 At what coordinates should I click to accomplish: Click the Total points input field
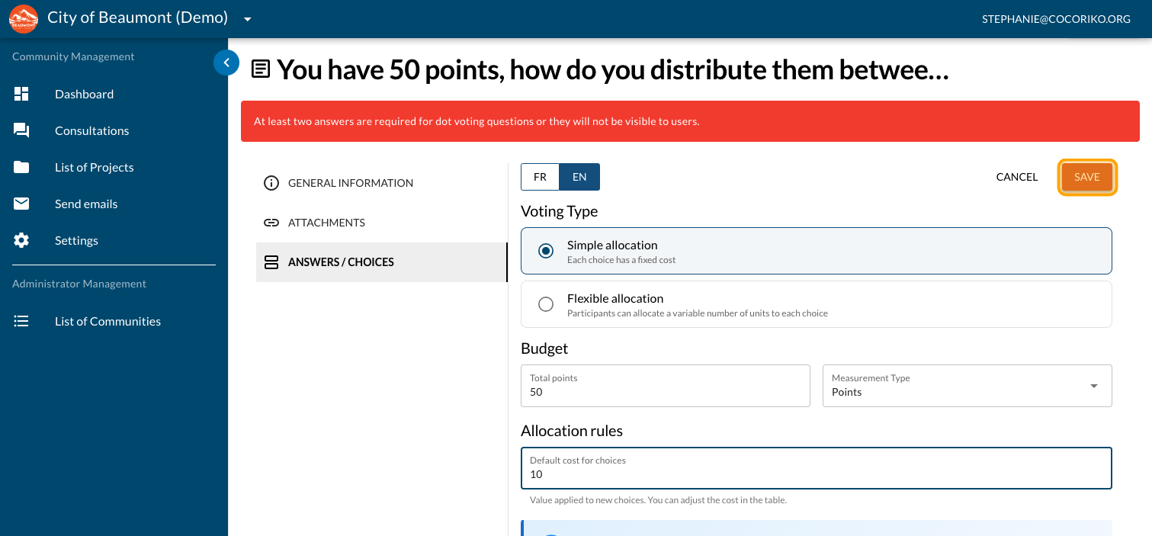665,391
